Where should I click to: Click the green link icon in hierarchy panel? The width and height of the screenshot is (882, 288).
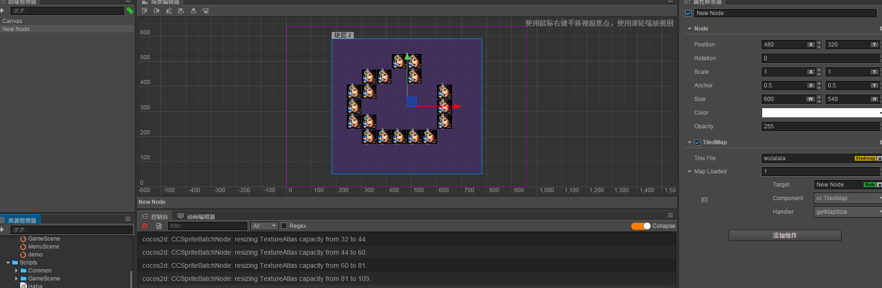click(130, 10)
